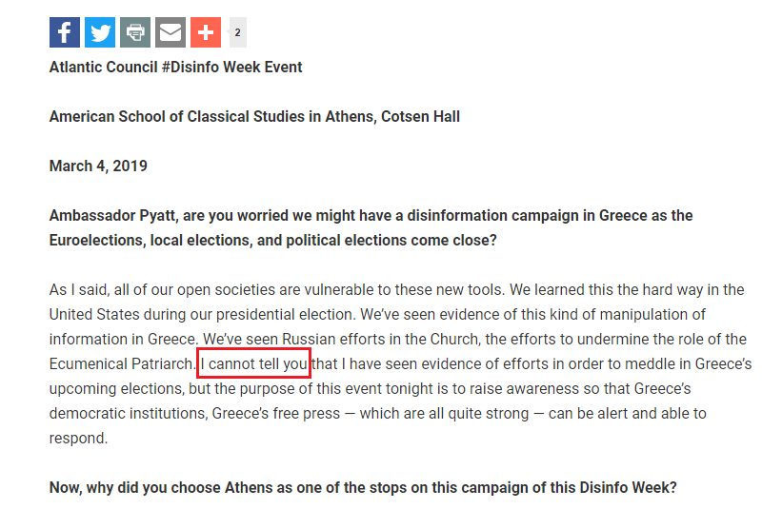Click the word 'respond.' ending the paragraph
782x509 pixels.
78,439
